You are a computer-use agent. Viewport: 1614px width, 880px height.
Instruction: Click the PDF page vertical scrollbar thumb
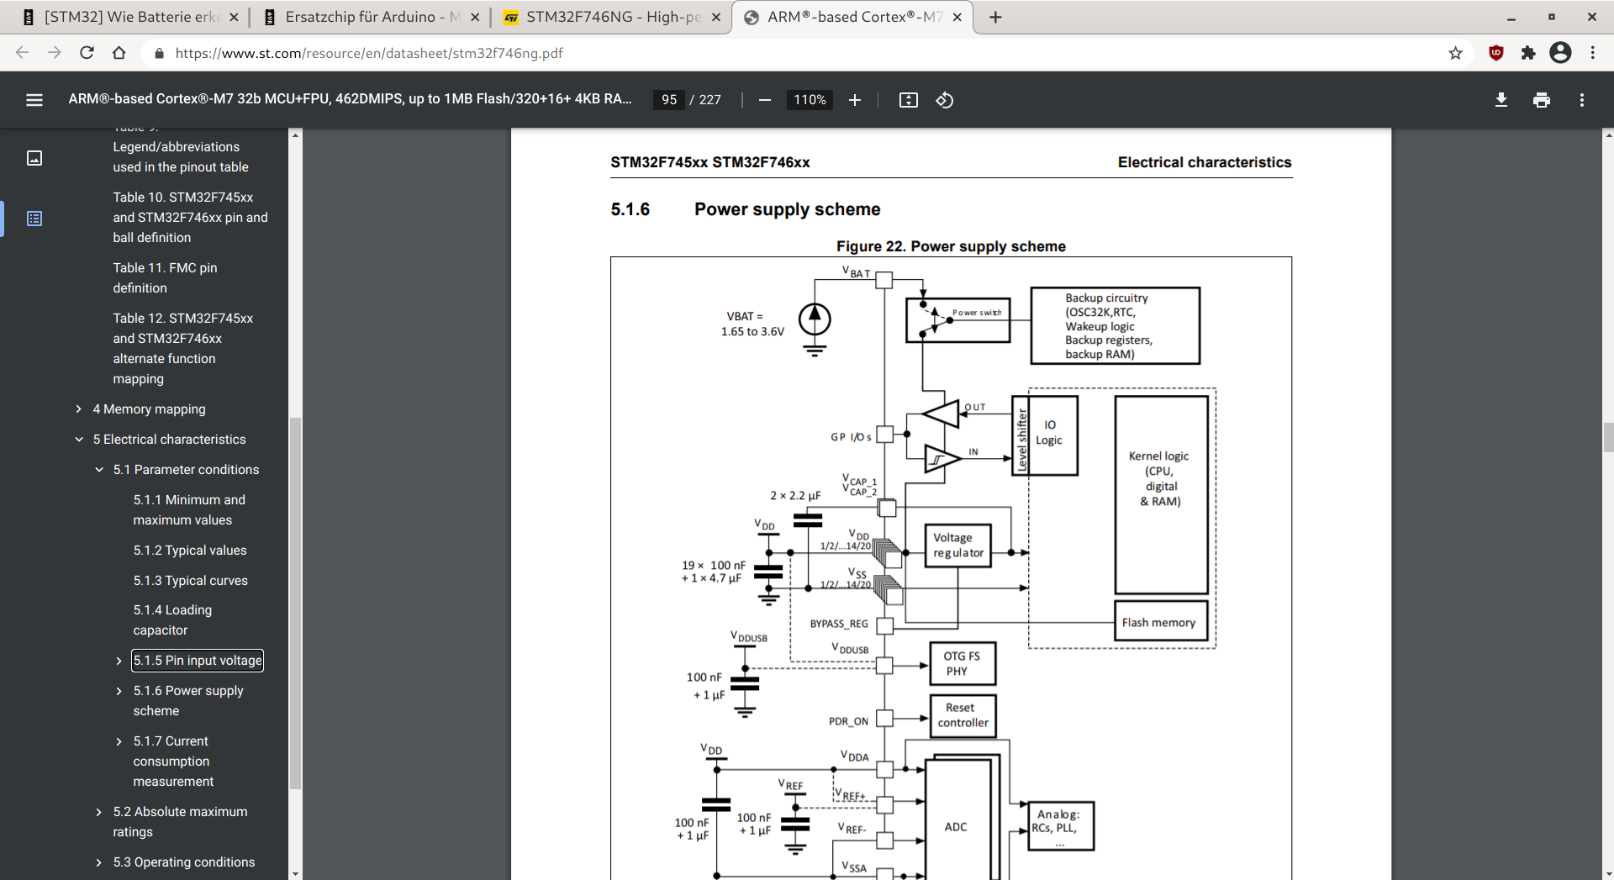pyautogui.click(x=1608, y=438)
